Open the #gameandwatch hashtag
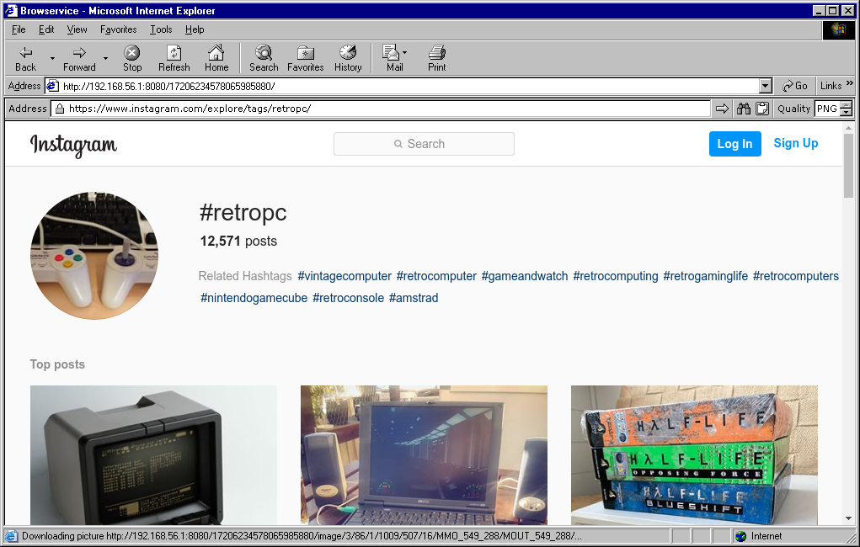Screen dimensions: 860x547 tap(525, 276)
